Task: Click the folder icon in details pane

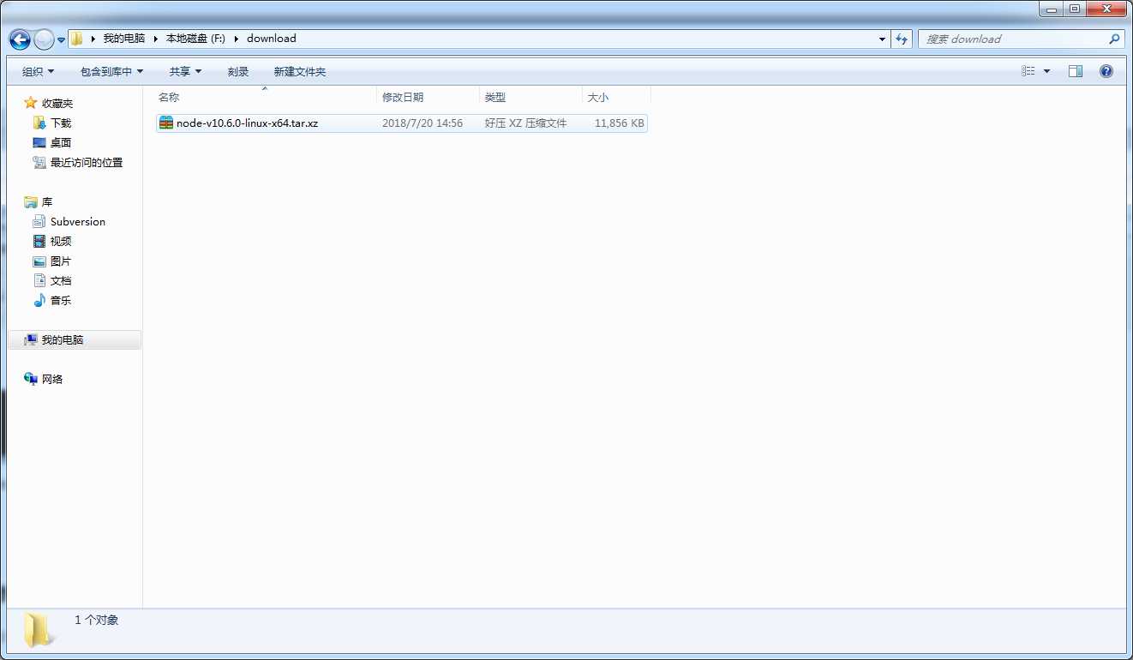Action: 39,630
